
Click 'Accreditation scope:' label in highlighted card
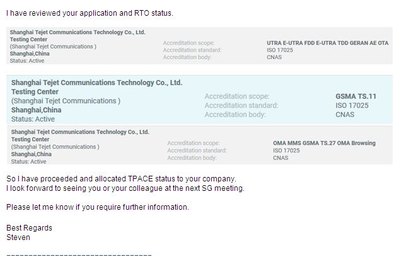coord(237,96)
